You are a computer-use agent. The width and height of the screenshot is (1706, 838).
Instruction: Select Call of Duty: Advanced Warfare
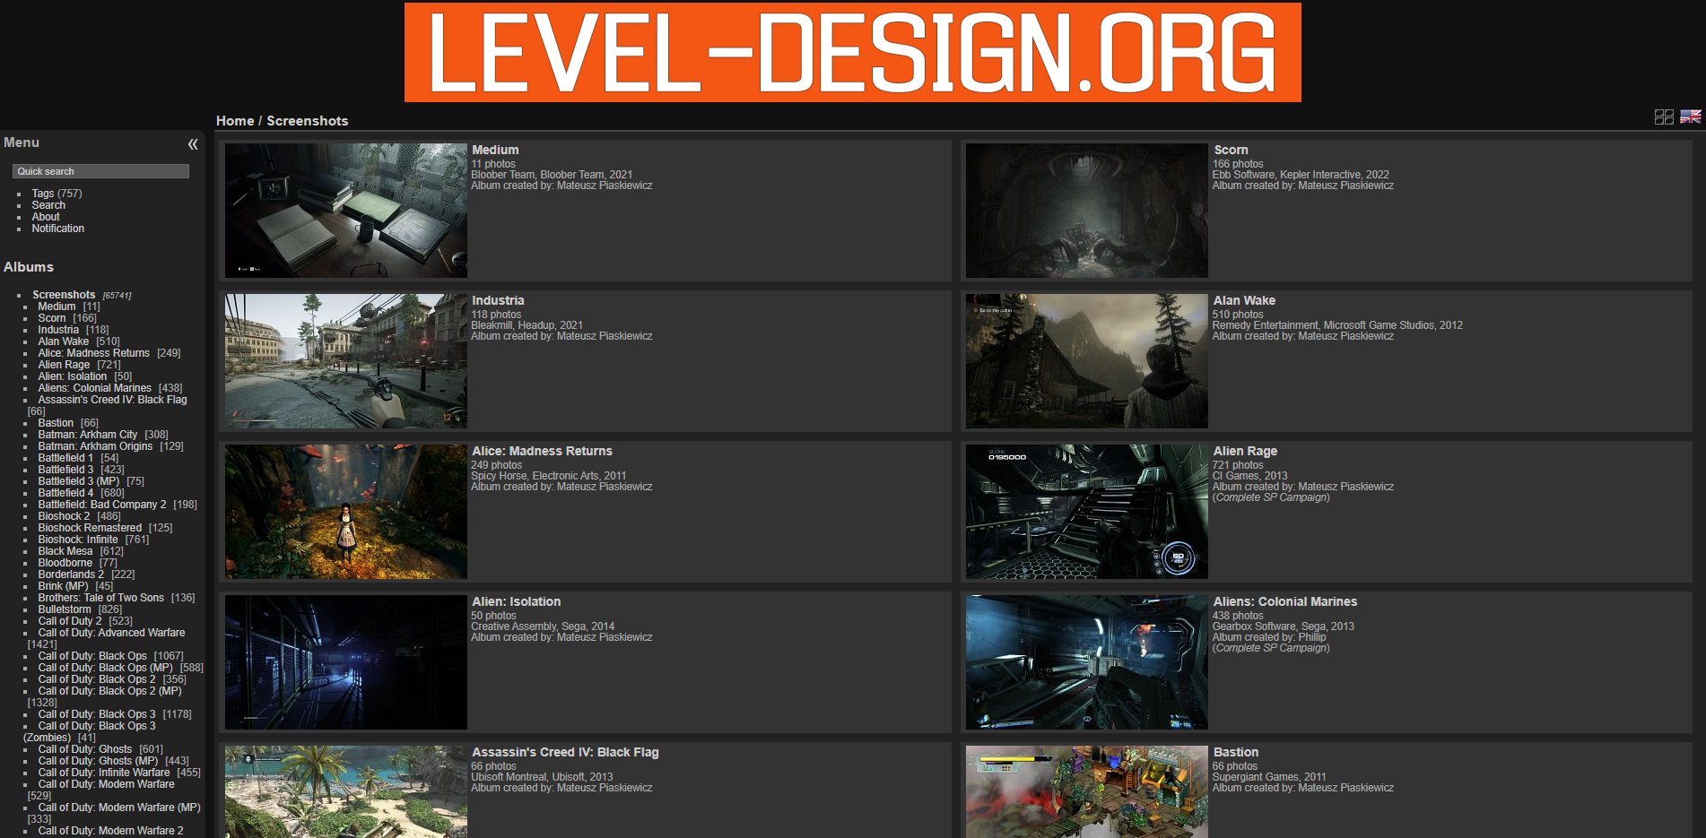(111, 633)
